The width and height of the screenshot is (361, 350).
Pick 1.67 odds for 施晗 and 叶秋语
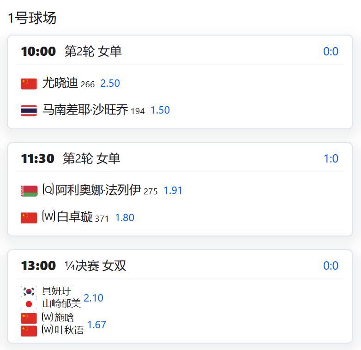(96, 325)
